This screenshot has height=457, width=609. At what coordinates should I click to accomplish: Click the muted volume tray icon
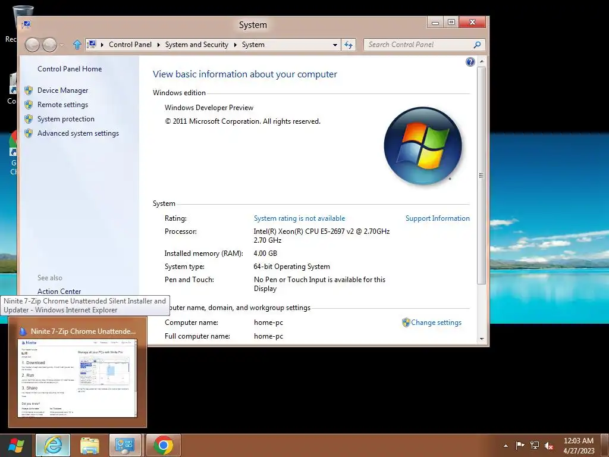coord(549,446)
